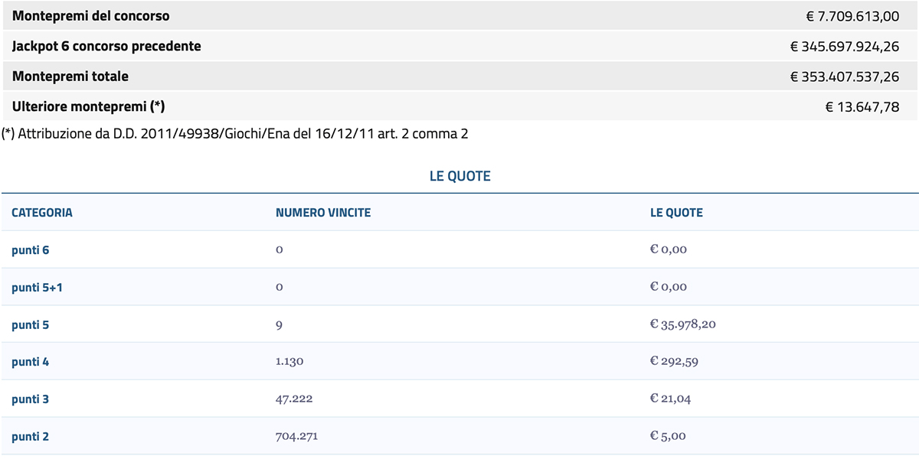The width and height of the screenshot is (919, 459).
Task: Click the centered LE QUOTE section title
Action: point(459,177)
